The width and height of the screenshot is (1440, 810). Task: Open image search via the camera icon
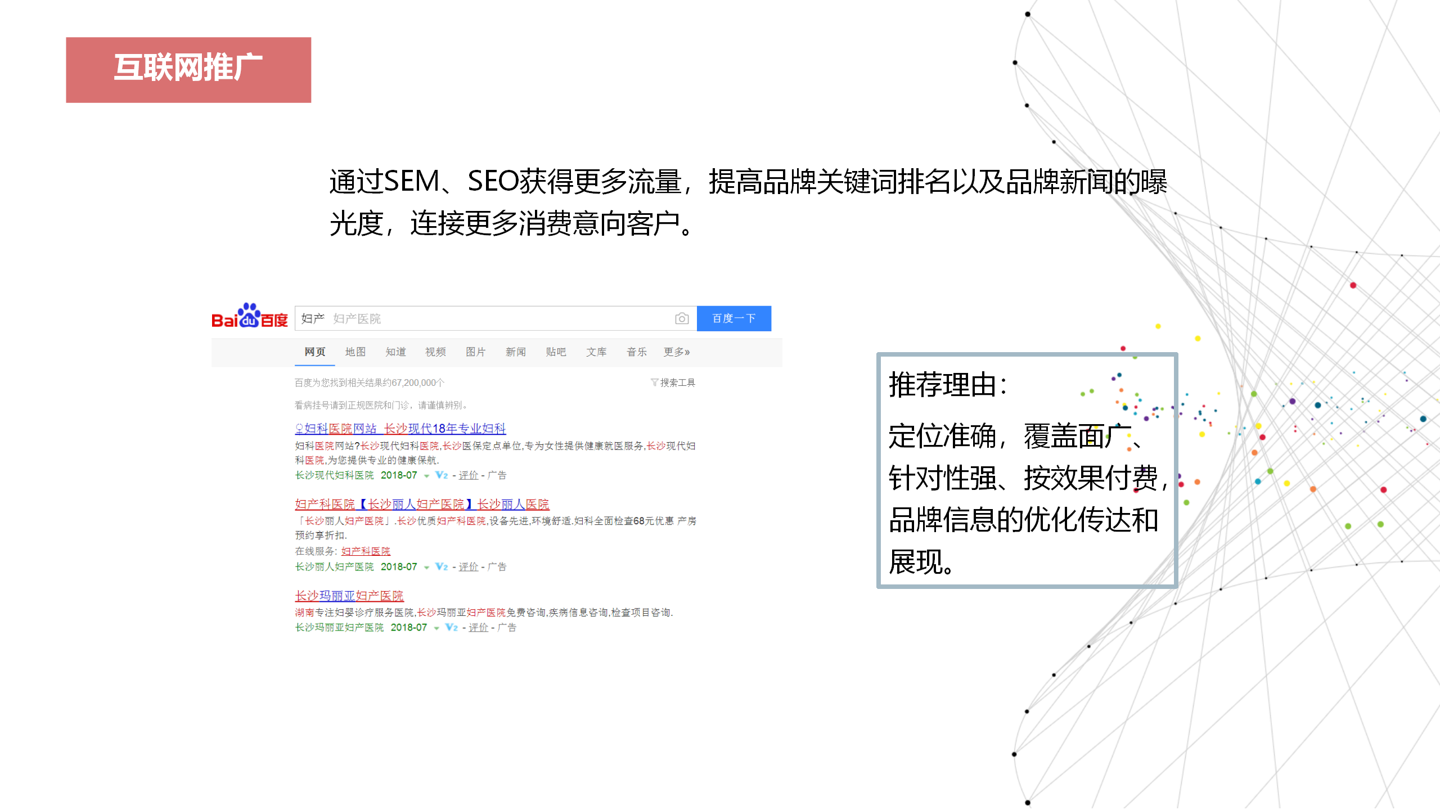(x=682, y=319)
